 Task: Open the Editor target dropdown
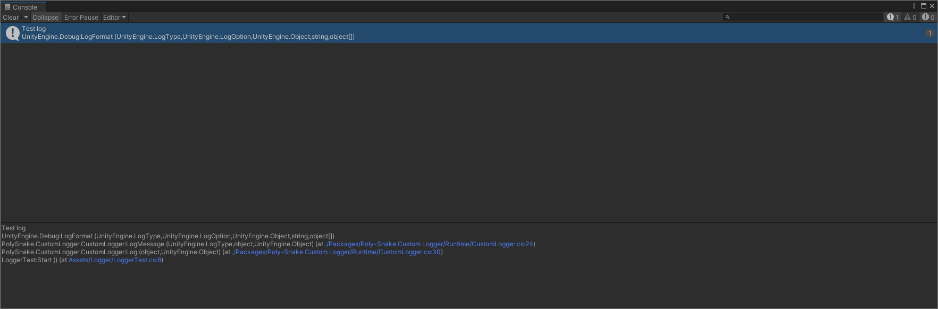[114, 18]
